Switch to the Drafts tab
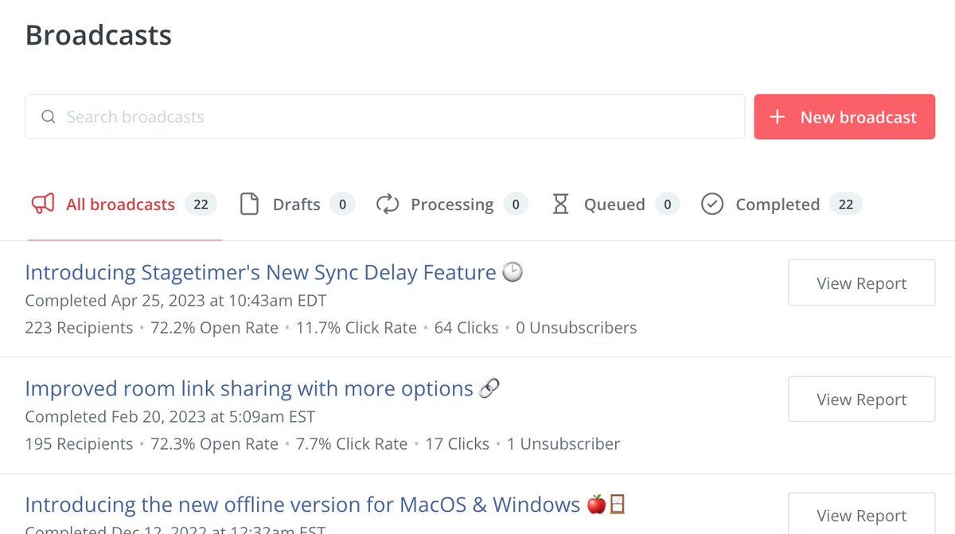The width and height of the screenshot is (955, 534). 297,205
